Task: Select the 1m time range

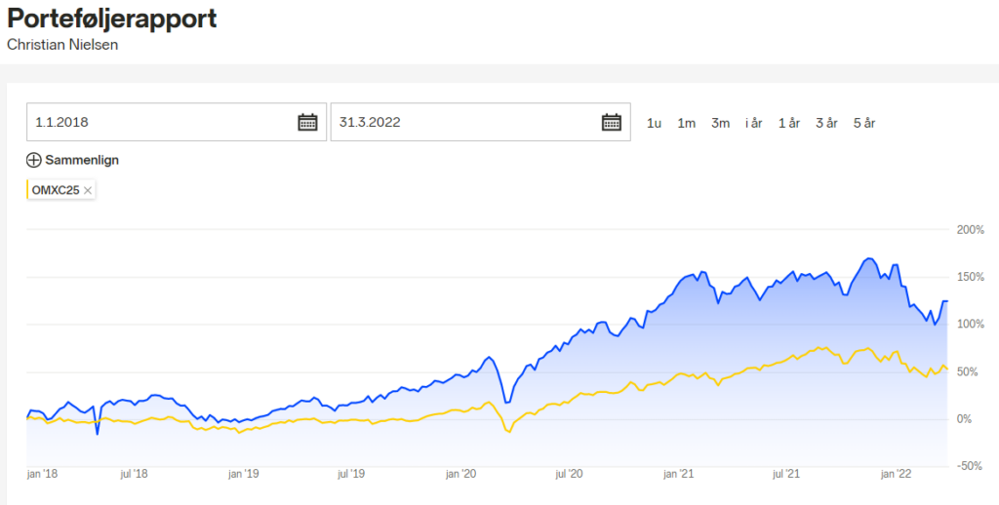Action: pyautogui.click(x=687, y=123)
